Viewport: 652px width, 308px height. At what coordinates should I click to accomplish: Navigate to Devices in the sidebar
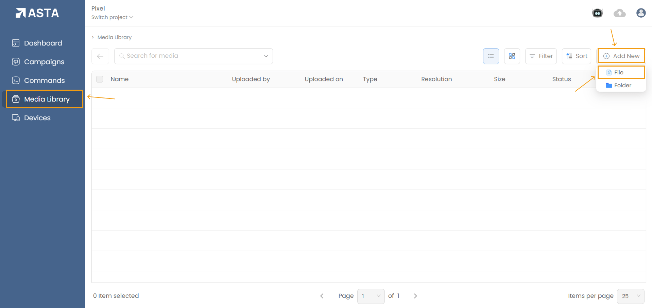(x=37, y=118)
